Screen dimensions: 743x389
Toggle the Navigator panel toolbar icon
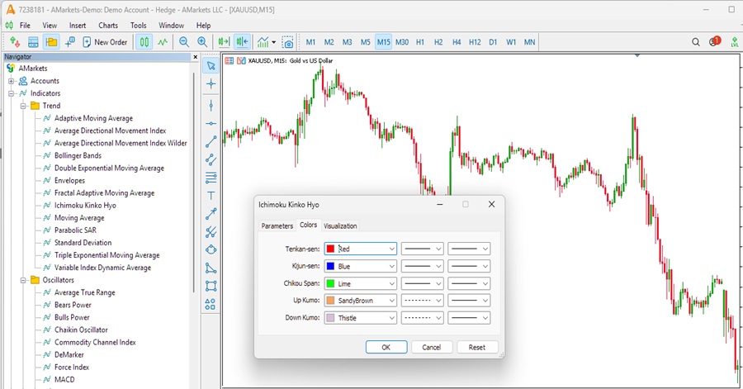pyautogui.click(x=51, y=42)
